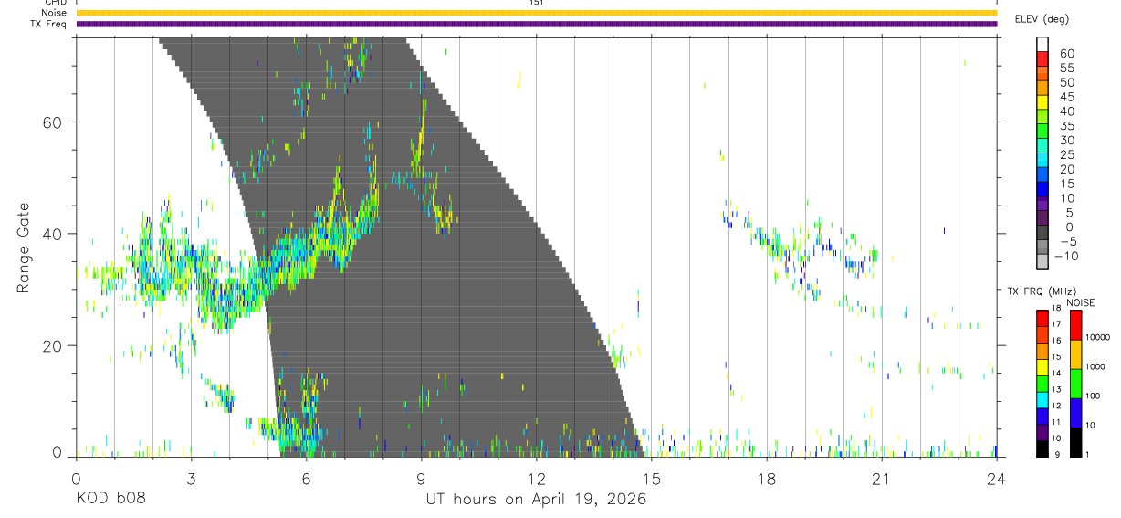
Task: Click the 'Noise' label at top left
Action: pyautogui.click(x=54, y=13)
